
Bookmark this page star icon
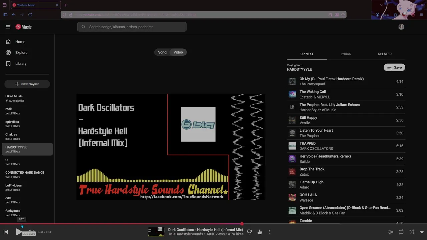point(343,15)
